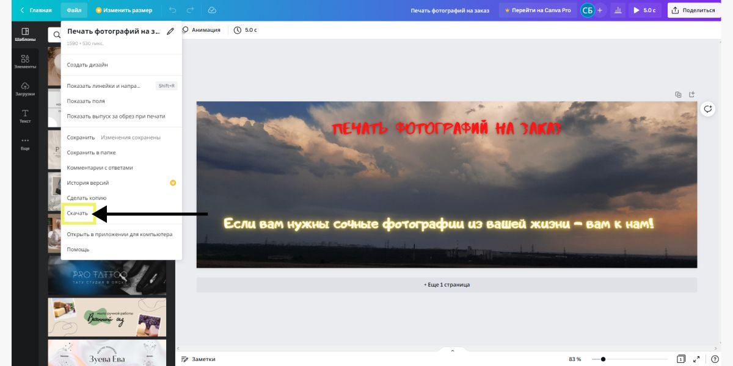Toggle 'Показать выпуск за обрез при печати'
Screen dimensions: 733x366
(x=116, y=117)
